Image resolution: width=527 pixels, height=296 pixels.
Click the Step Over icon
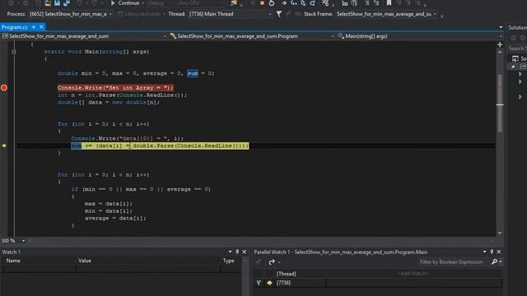point(303,3)
